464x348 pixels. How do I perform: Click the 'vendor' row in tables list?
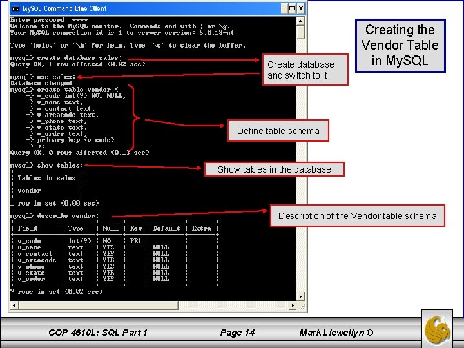click(29, 191)
